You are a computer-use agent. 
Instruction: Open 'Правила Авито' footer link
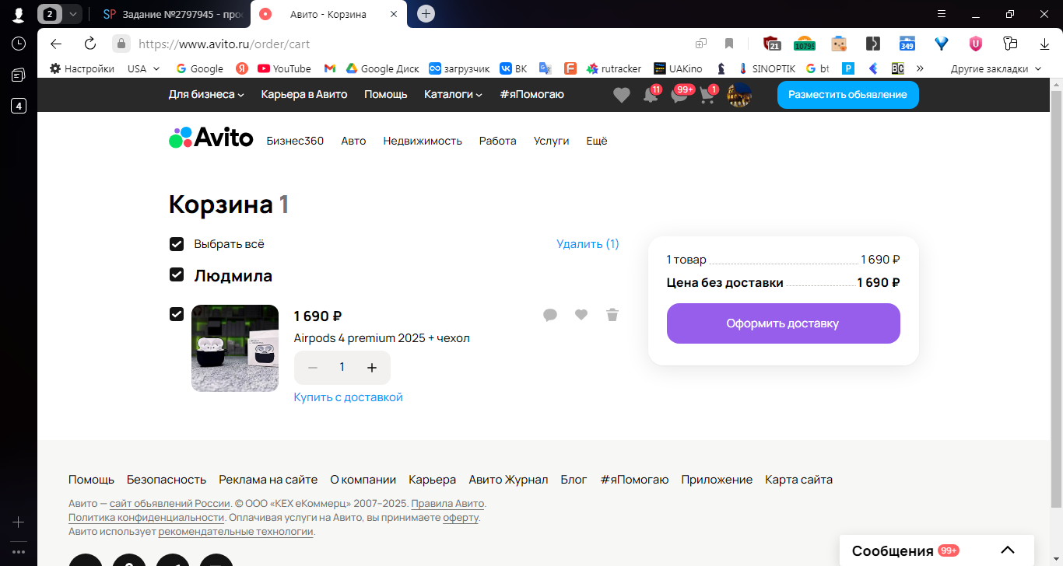pyautogui.click(x=447, y=503)
